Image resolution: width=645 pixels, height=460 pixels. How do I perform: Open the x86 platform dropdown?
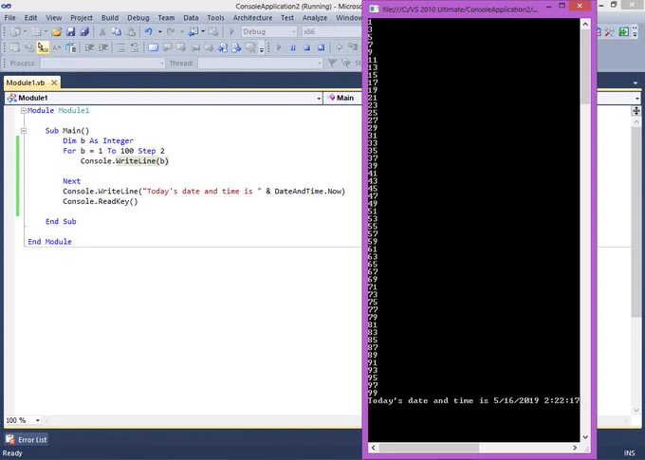pos(331,31)
